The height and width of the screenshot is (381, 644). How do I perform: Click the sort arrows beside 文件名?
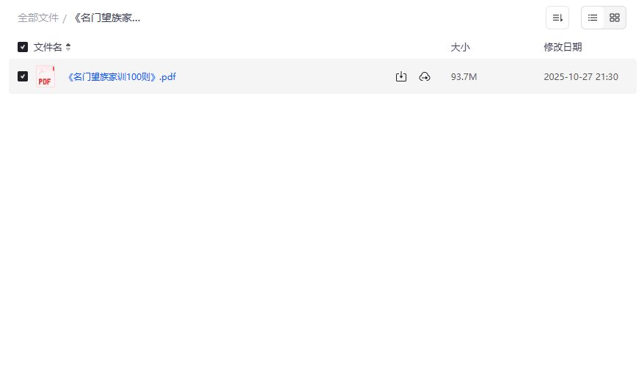[x=68, y=47]
